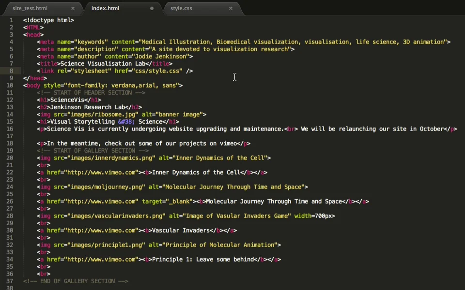Click the '<br>' tag on line 36
This screenshot has height=290, width=465.
[44, 274]
